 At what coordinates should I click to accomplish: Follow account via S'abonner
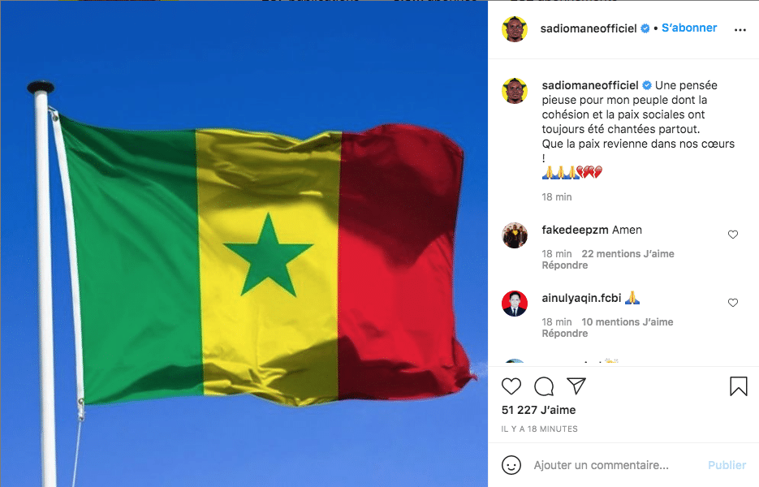(x=689, y=28)
